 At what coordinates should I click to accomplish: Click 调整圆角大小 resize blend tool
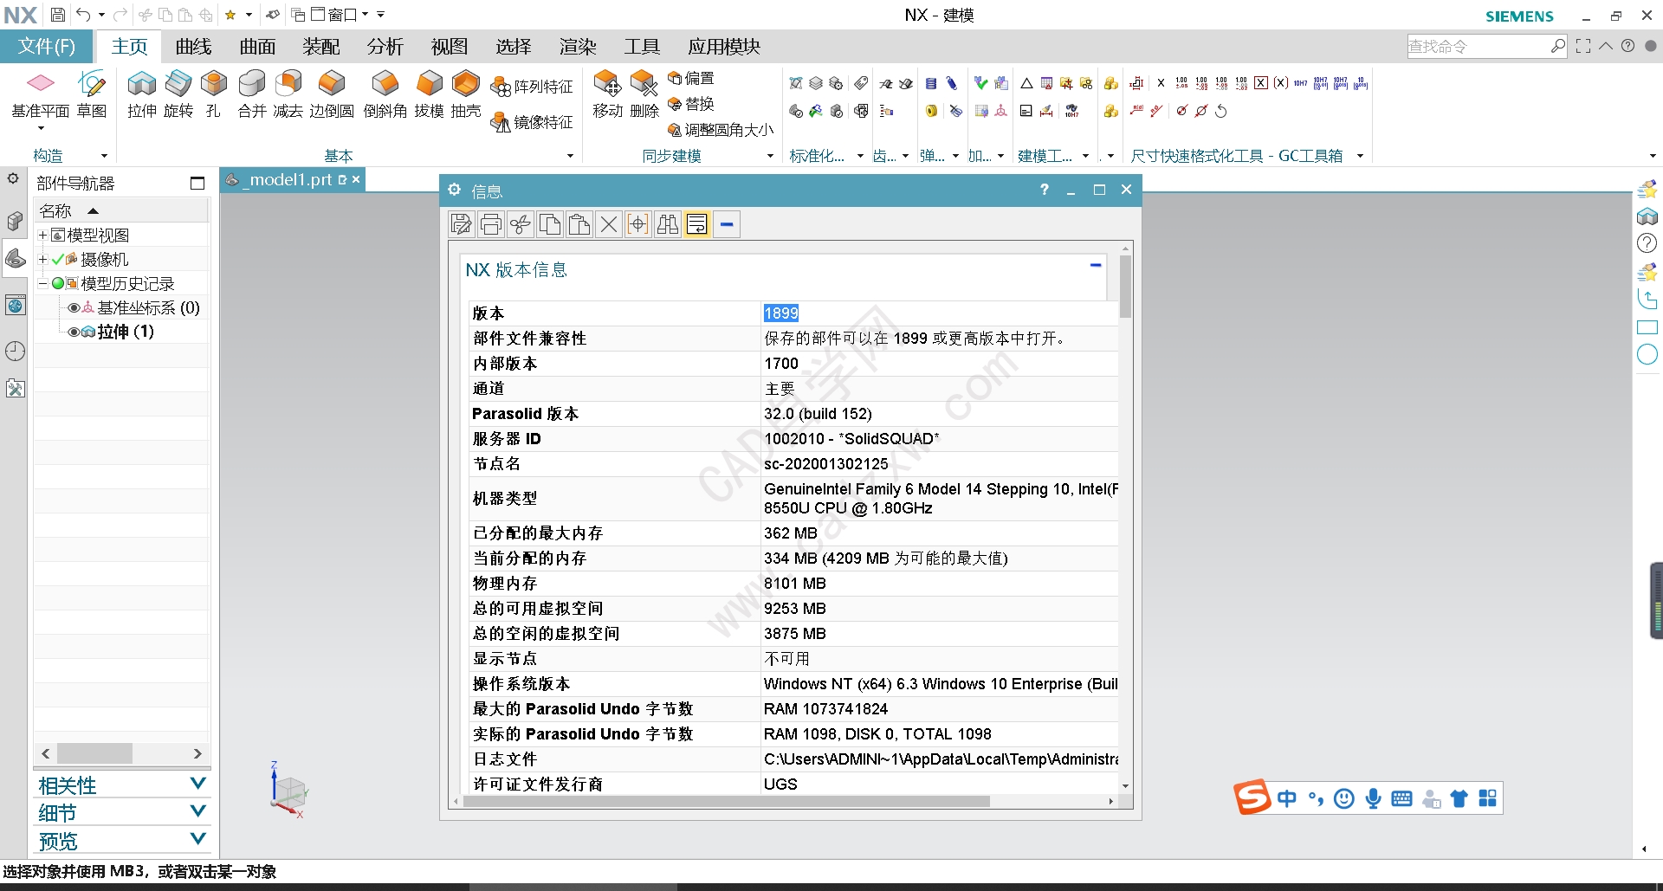click(x=721, y=130)
